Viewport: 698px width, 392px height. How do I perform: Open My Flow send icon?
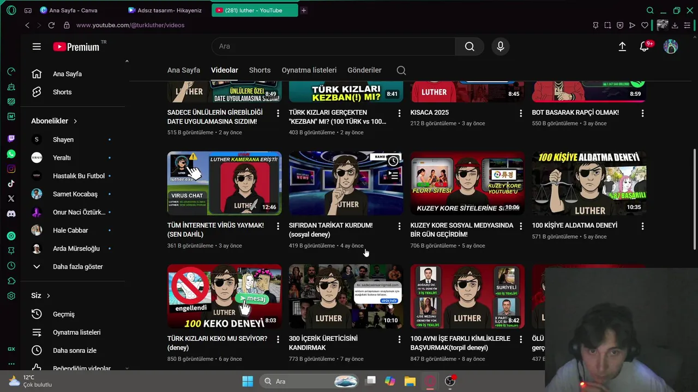(632, 25)
